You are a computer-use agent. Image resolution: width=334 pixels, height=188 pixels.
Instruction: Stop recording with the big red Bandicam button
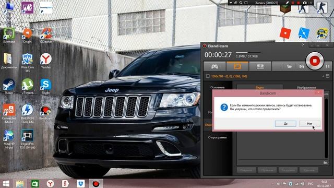point(315,61)
